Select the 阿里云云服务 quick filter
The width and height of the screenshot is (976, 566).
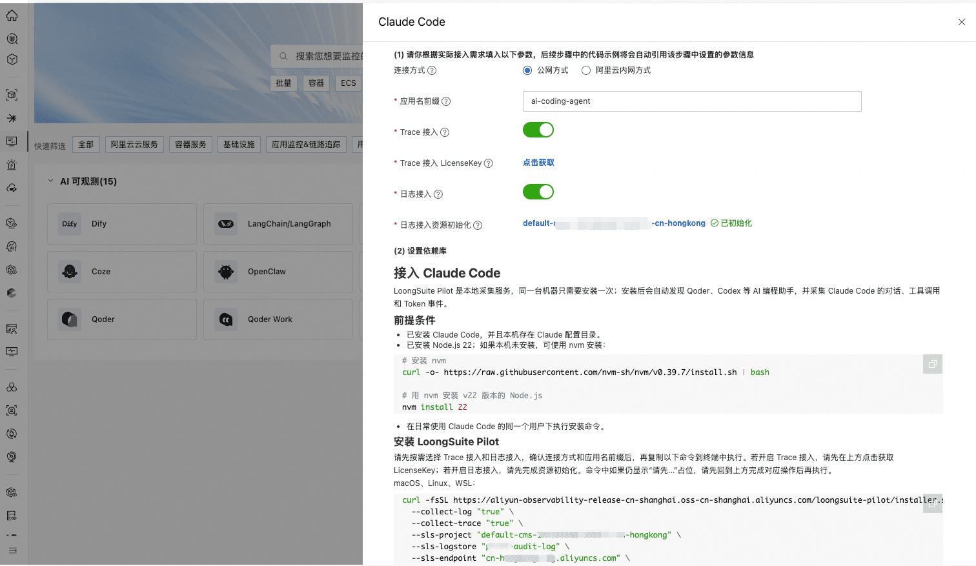[134, 145]
